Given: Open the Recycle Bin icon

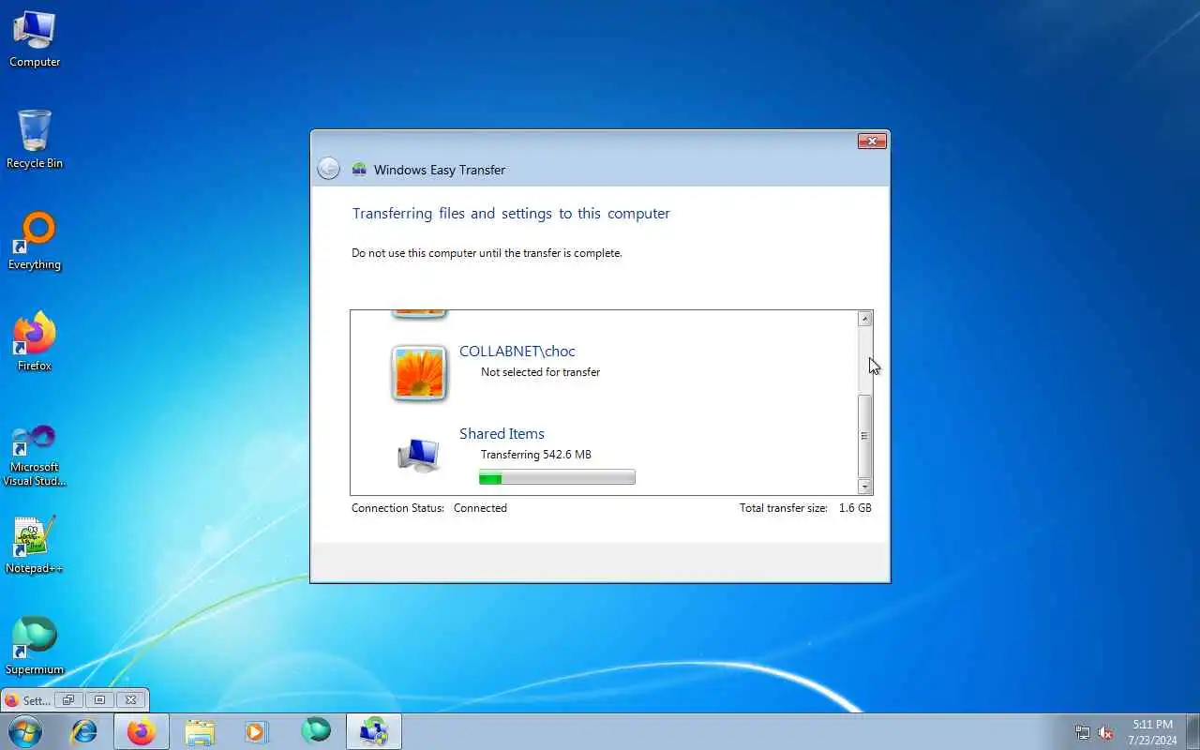Looking at the screenshot, I should coord(35,140).
